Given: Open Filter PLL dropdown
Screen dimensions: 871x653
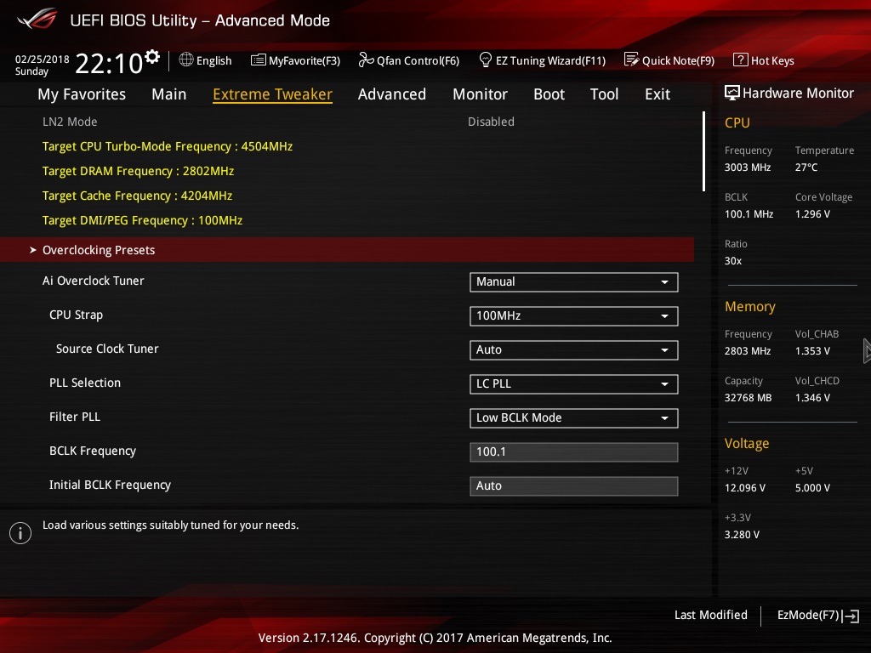Looking at the screenshot, I should [573, 418].
